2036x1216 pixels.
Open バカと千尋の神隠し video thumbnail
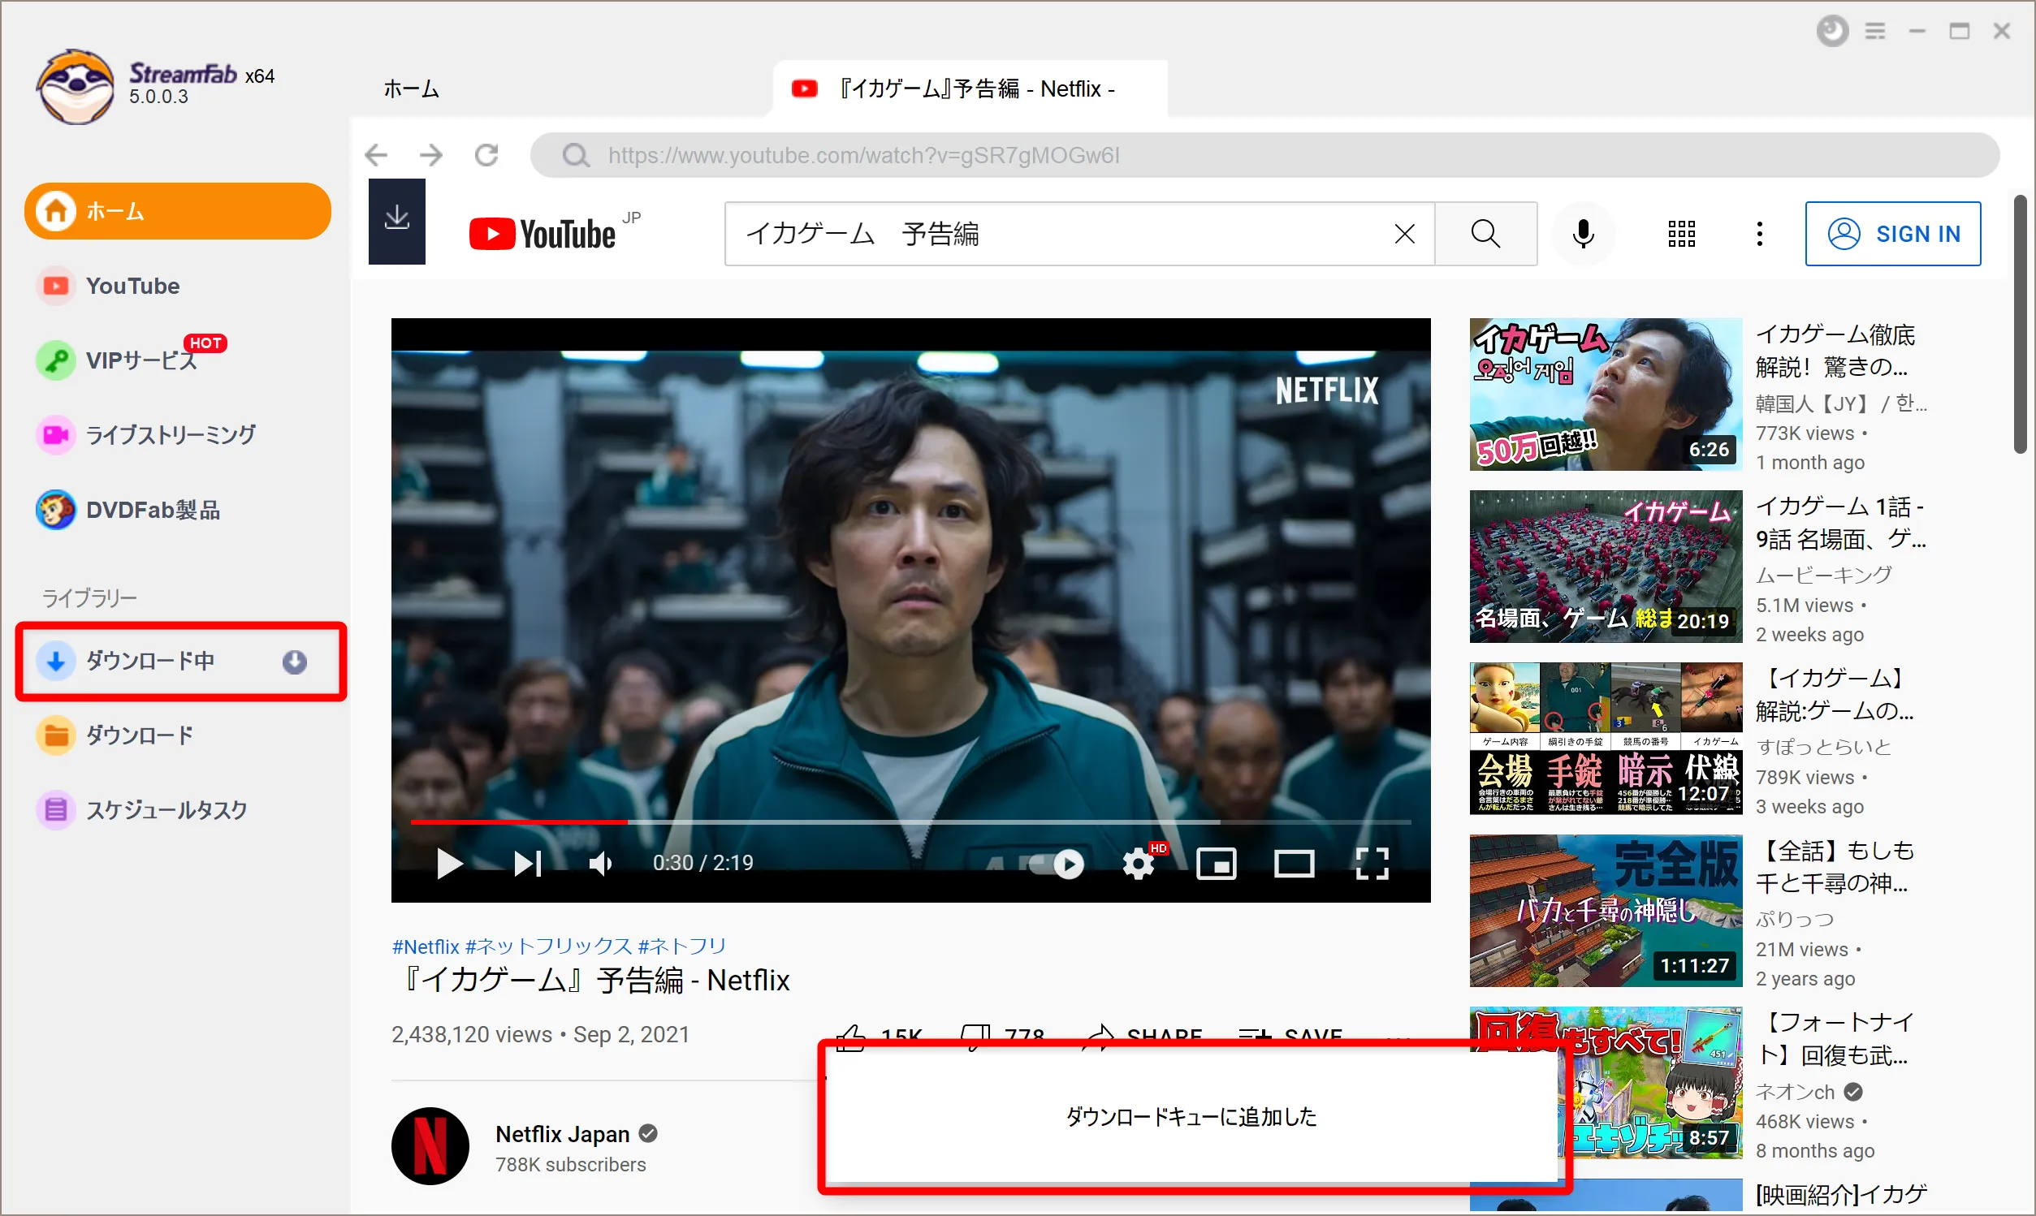[x=1606, y=910]
